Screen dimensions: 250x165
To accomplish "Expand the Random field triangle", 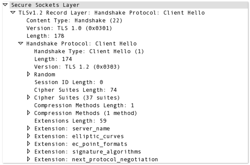I will [x=29, y=74].
